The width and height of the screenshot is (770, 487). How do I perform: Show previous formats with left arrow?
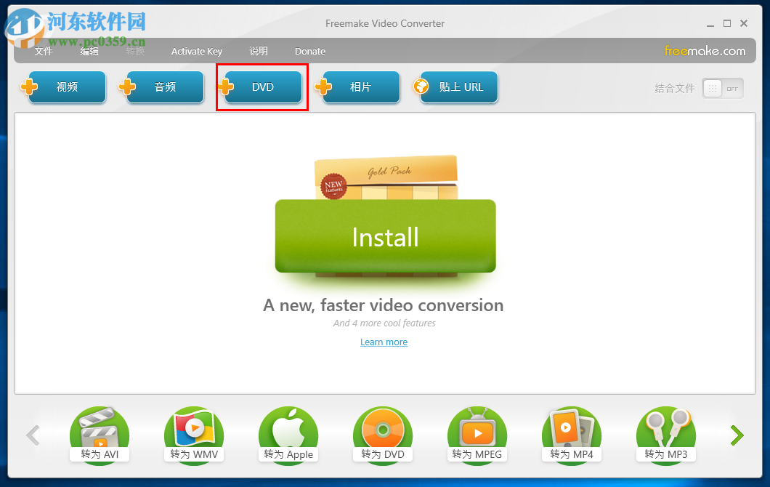33,435
